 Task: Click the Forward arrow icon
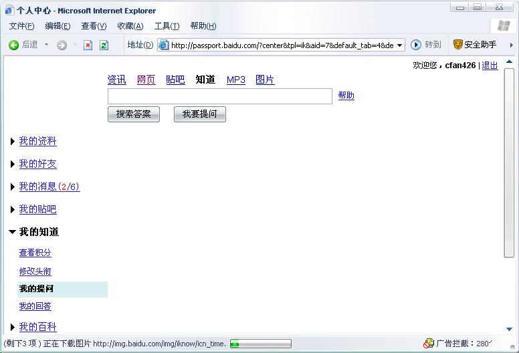tap(62, 45)
